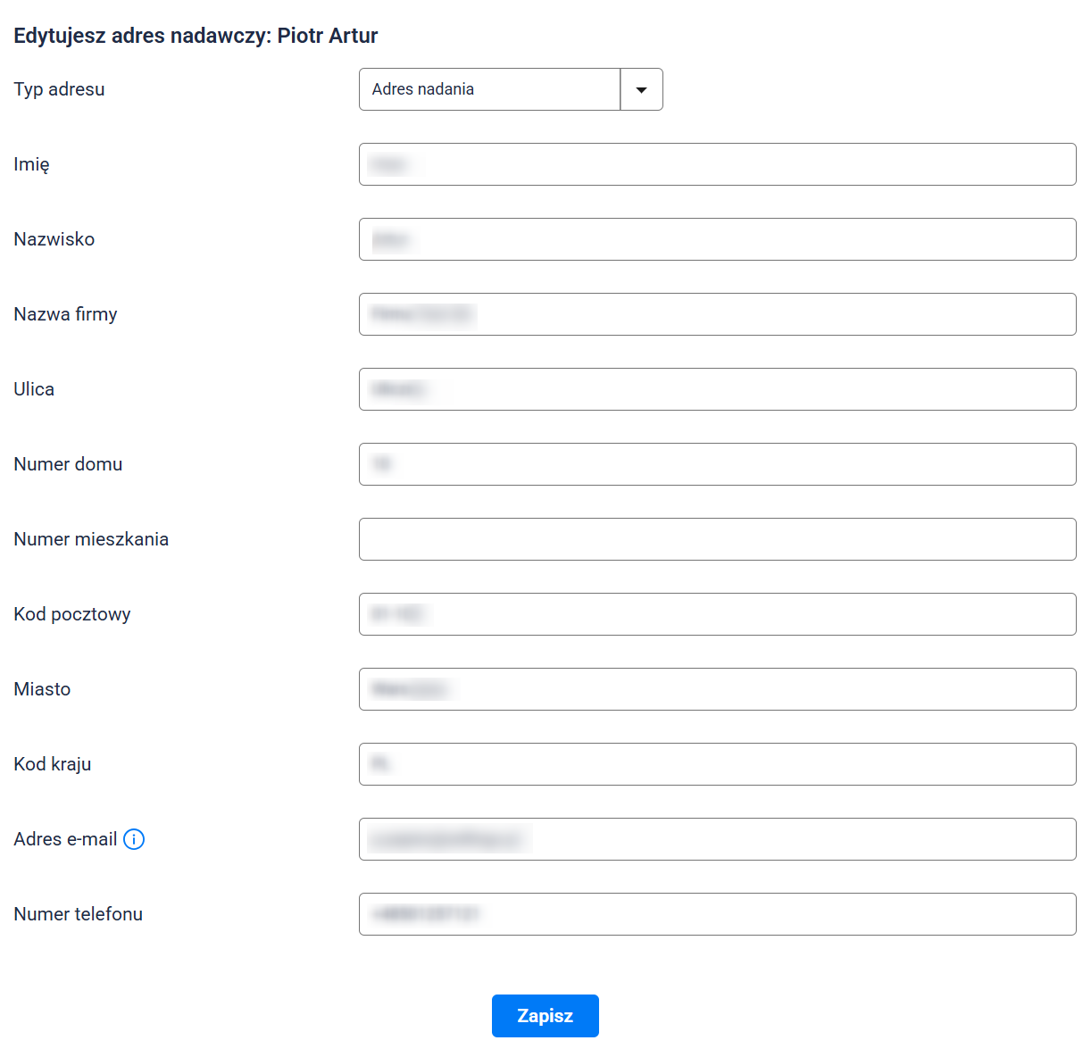Focus the Numer domu input
Screen dimensions: 1091x1057
pyautogui.click(x=717, y=464)
